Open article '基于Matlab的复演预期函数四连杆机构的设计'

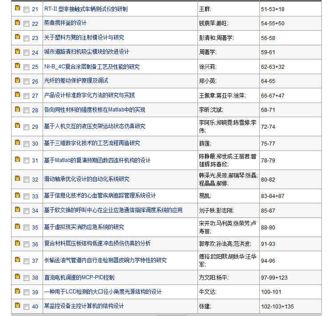tap(97, 160)
